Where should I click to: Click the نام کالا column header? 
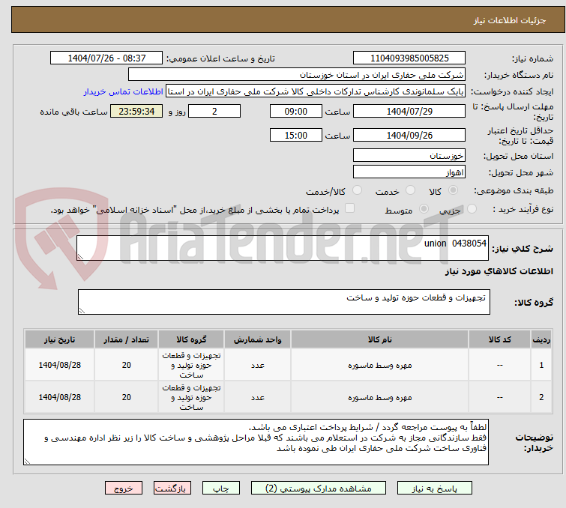tap(380, 339)
